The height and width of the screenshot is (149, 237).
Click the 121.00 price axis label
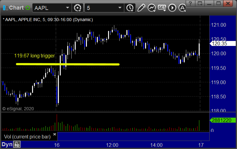pos(218,25)
